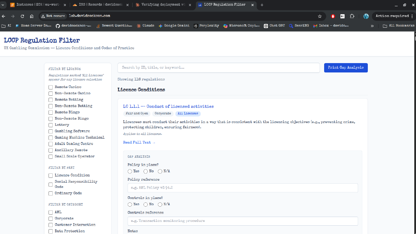This screenshot has width=416, height=234.
Task: Click the browser reload page icon
Action: point(22,16)
